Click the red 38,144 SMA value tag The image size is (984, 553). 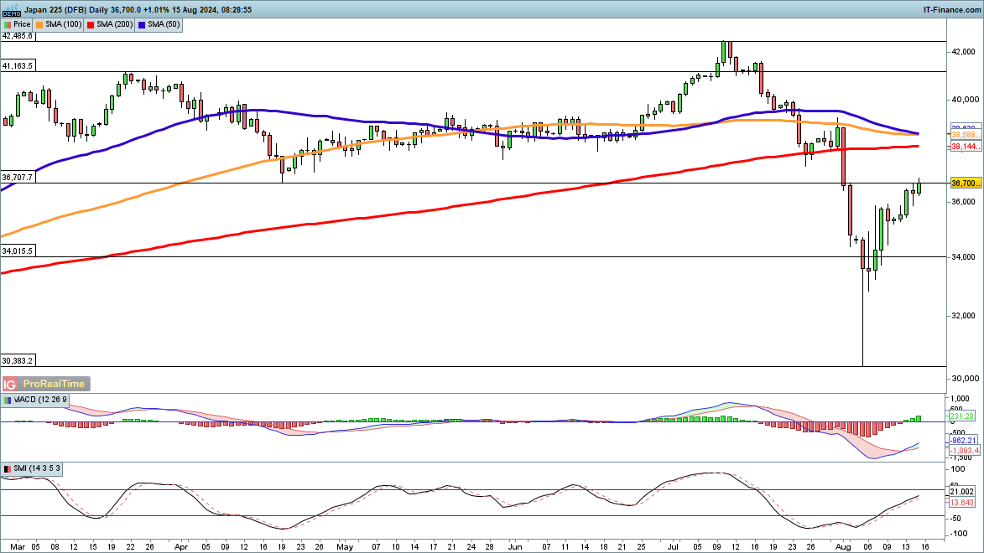965,147
